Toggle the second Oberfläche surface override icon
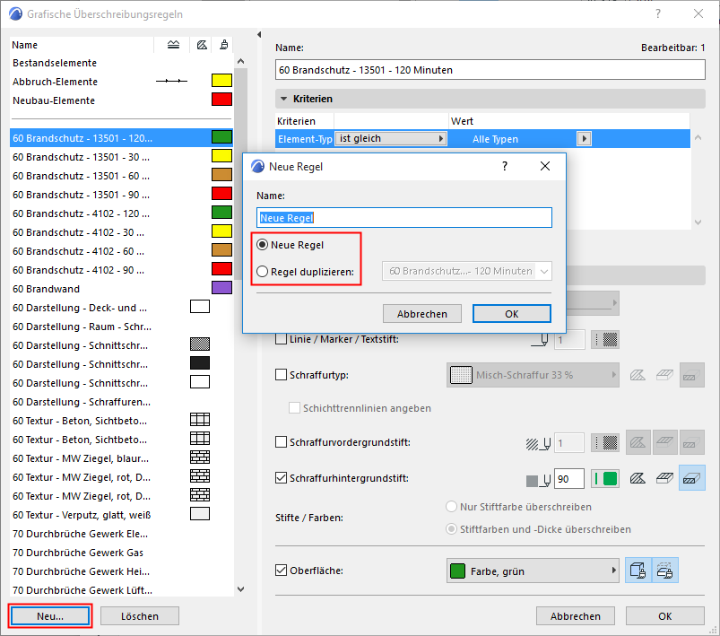The height and width of the screenshot is (636, 720). pos(665,571)
